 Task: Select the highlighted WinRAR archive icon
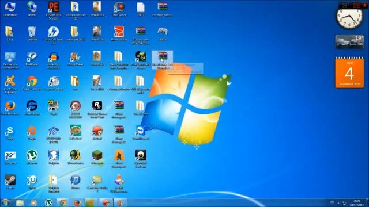tap(163, 60)
